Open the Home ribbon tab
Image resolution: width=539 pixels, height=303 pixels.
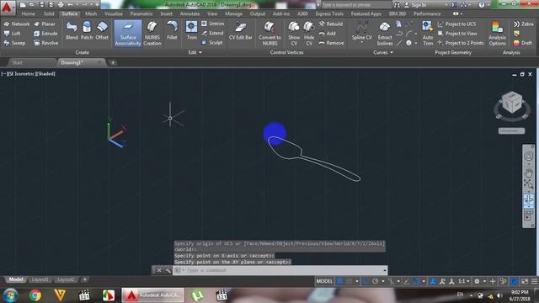(x=28, y=13)
